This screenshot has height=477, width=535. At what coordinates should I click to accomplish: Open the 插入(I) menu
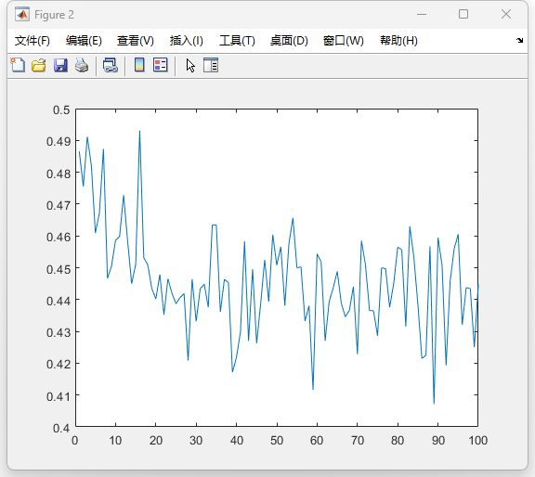(x=187, y=41)
